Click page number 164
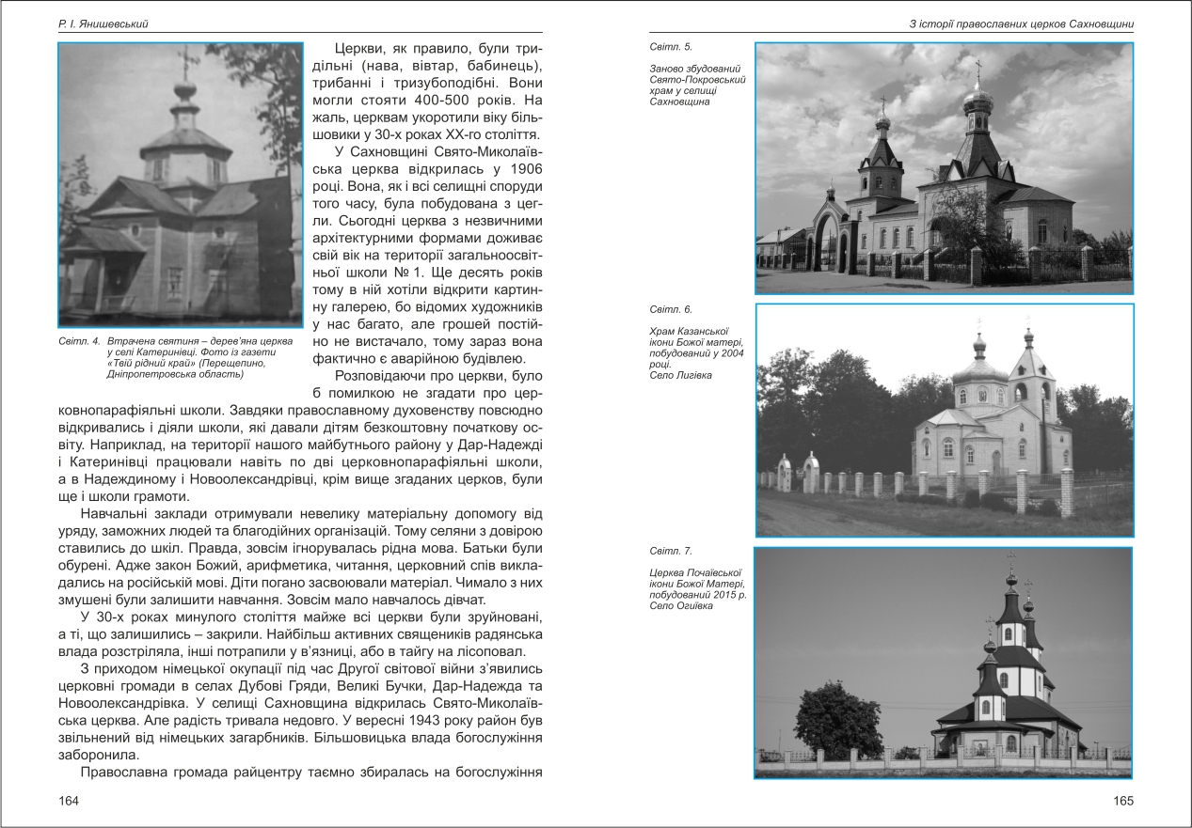Screen dimensions: 1192x828 click(x=69, y=801)
